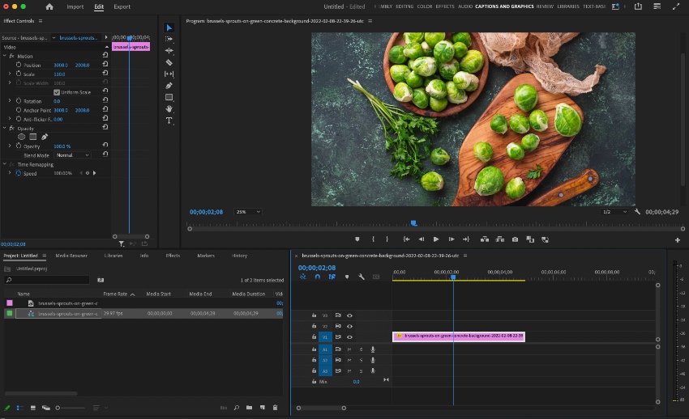
Task: Toggle Uniform Scale checkbox
Action: (x=57, y=92)
